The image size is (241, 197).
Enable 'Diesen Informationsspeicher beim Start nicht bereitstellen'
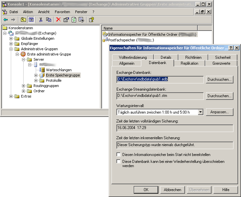[x=118, y=154]
